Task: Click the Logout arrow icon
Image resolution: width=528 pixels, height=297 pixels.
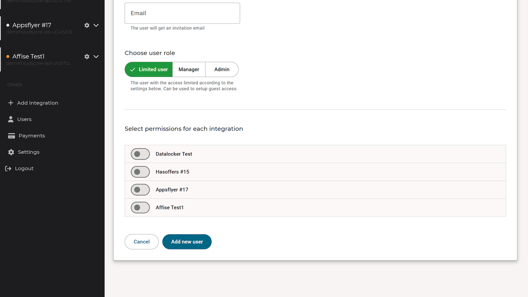Action: tap(8, 169)
